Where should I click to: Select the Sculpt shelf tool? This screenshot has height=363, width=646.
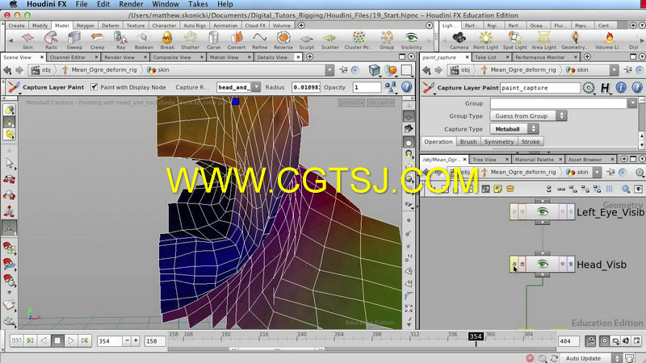[307, 40]
